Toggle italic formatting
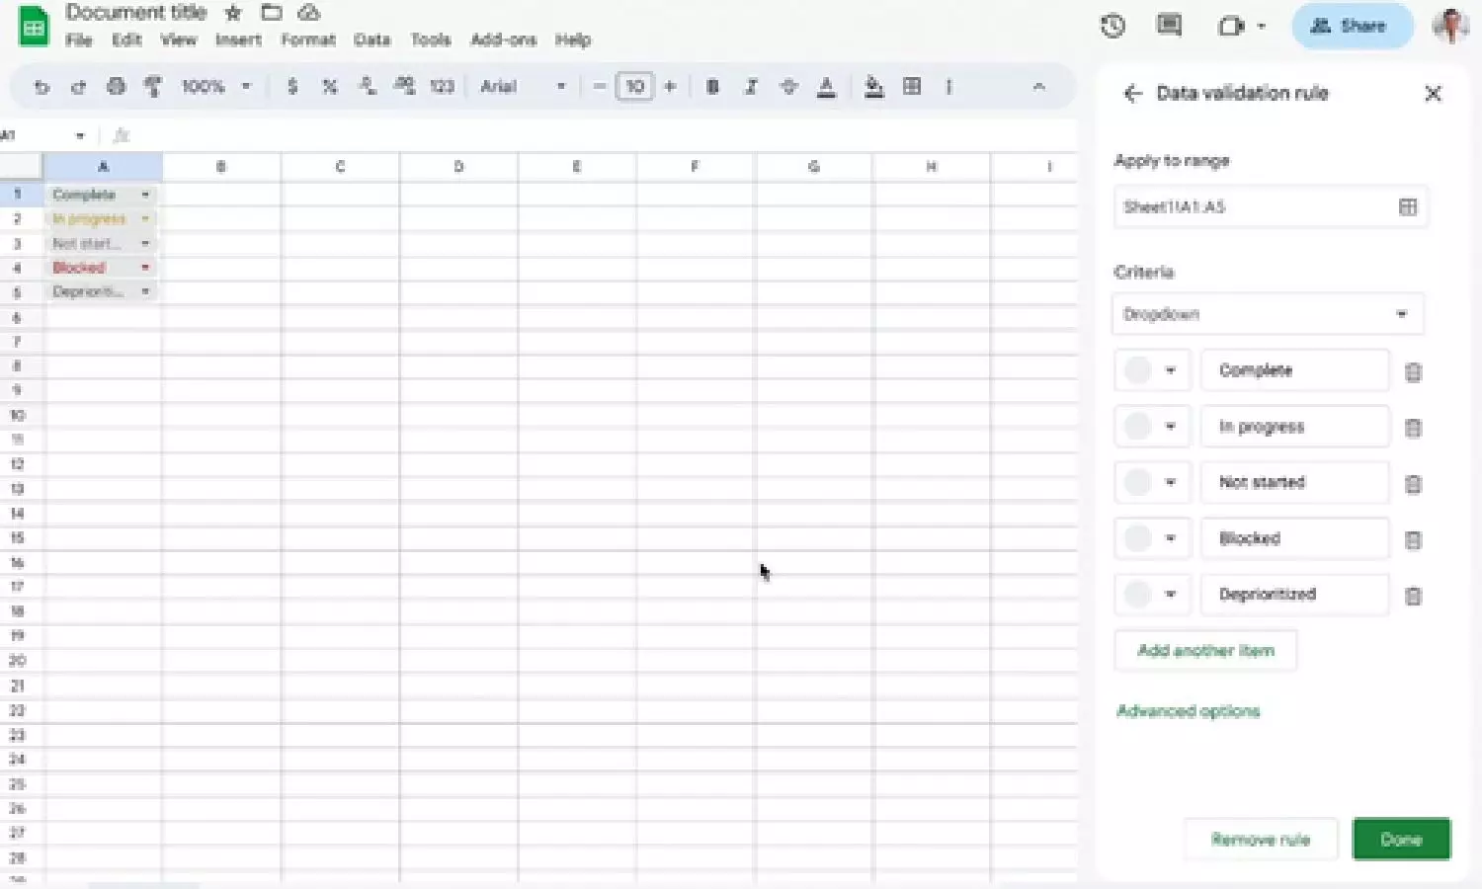 click(x=751, y=87)
